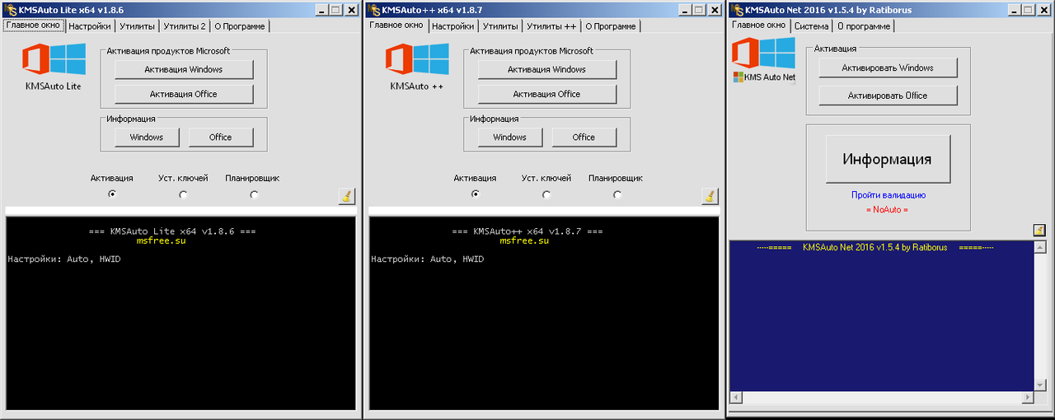Click Настройки: Auto, HWID line in KMSAuto Lite
The width and height of the screenshot is (1055, 420).
tap(65, 259)
